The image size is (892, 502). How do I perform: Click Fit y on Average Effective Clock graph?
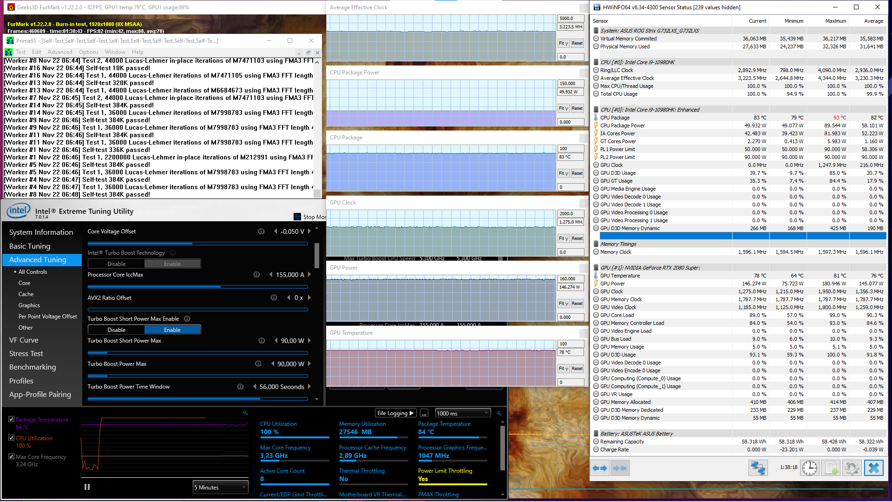coord(564,43)
